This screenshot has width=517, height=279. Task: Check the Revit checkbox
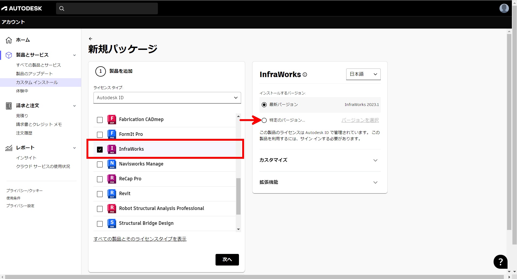coord(100,194)
